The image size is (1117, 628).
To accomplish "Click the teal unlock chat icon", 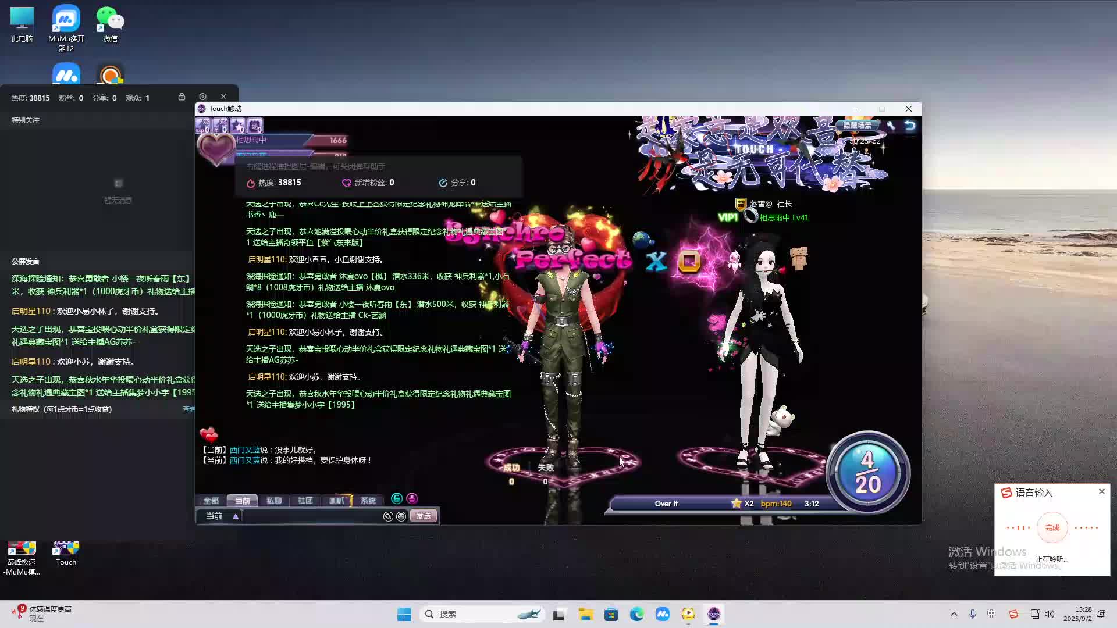I will 397,498.
